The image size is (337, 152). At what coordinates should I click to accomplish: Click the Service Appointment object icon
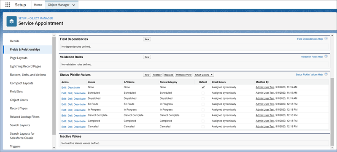[x=12, y=21]
